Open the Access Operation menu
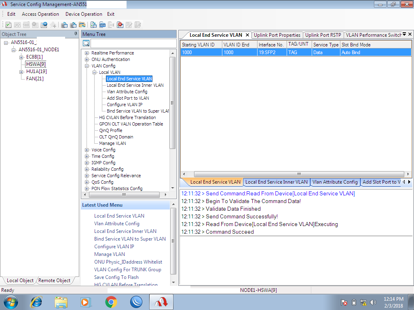The height and width of the screenshot is (310, 414). pyautogui.click(x=40, y=14)
